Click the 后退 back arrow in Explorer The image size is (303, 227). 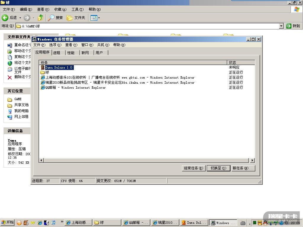coord(5,18)
